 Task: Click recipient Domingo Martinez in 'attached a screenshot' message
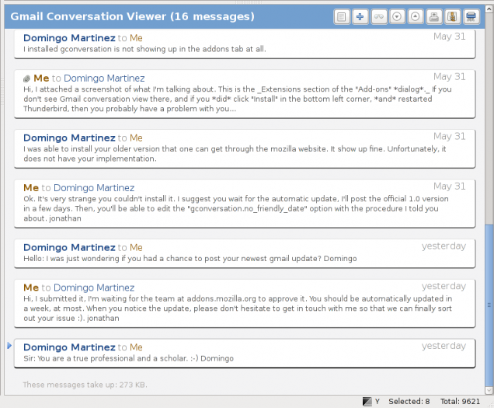coord(104,78)
